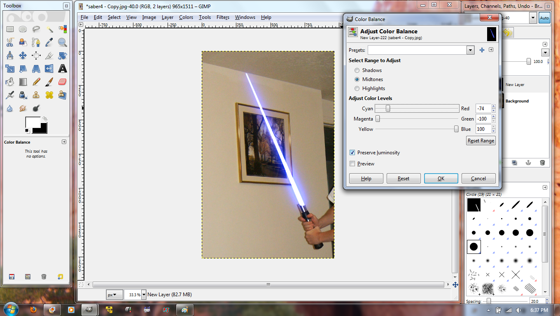Image resolution: width=560 pixels, height=316 pixels.
Task: Click the anchor layer icon
Action: (528, 163)
